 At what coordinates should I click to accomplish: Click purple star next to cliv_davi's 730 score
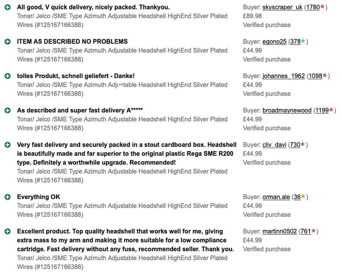point(303,144)
